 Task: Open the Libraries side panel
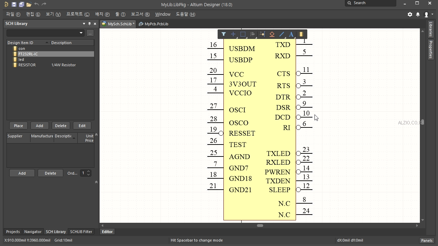click(x=431, y=30)
